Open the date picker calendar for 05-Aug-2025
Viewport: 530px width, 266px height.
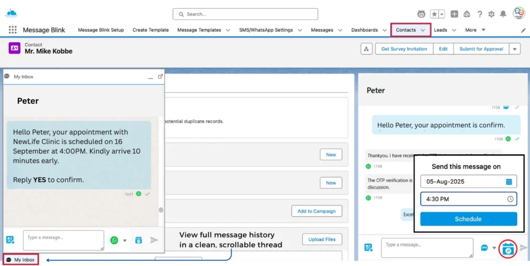509,182
